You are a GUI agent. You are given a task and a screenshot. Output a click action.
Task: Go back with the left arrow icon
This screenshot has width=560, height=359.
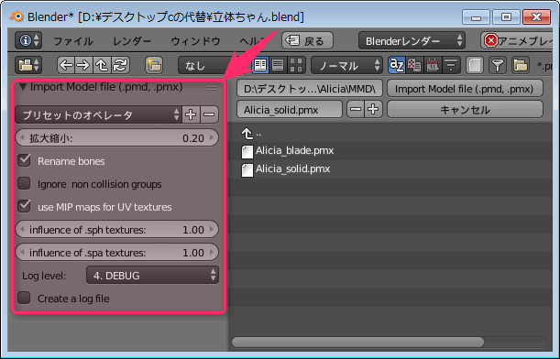tap(66, 65)
